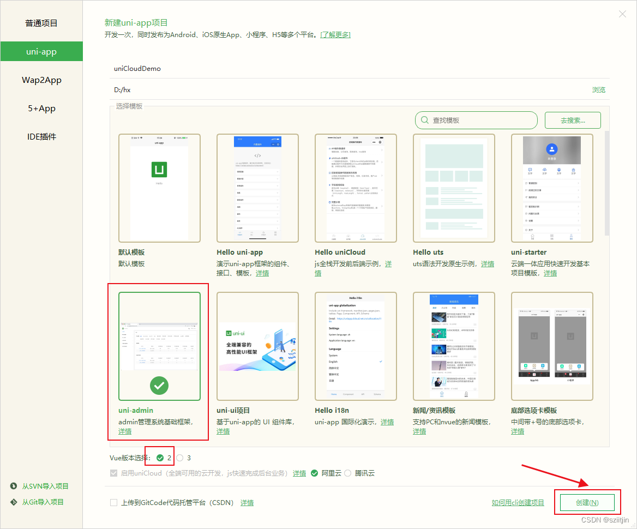Open the 了解更多 link
Viewport: 637px width, 529px height.
335,35
